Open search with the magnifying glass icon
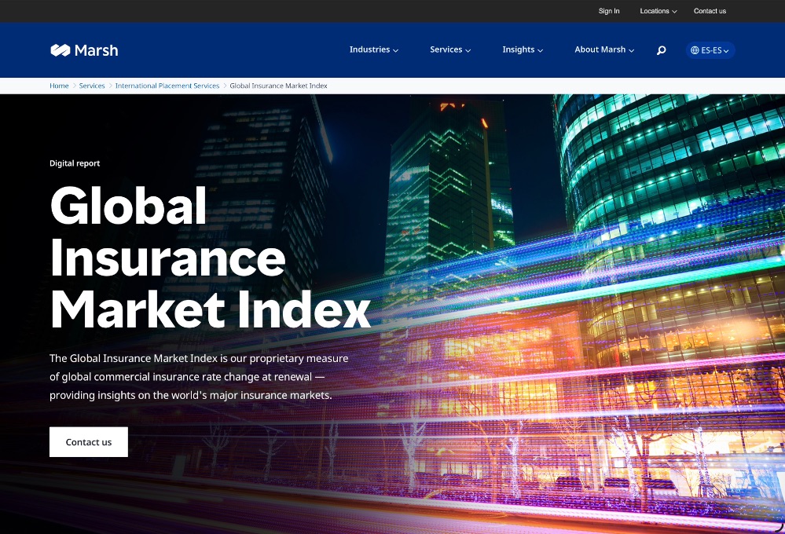The height and width of the screenshot is (534, 785). (x=661, y=50)
